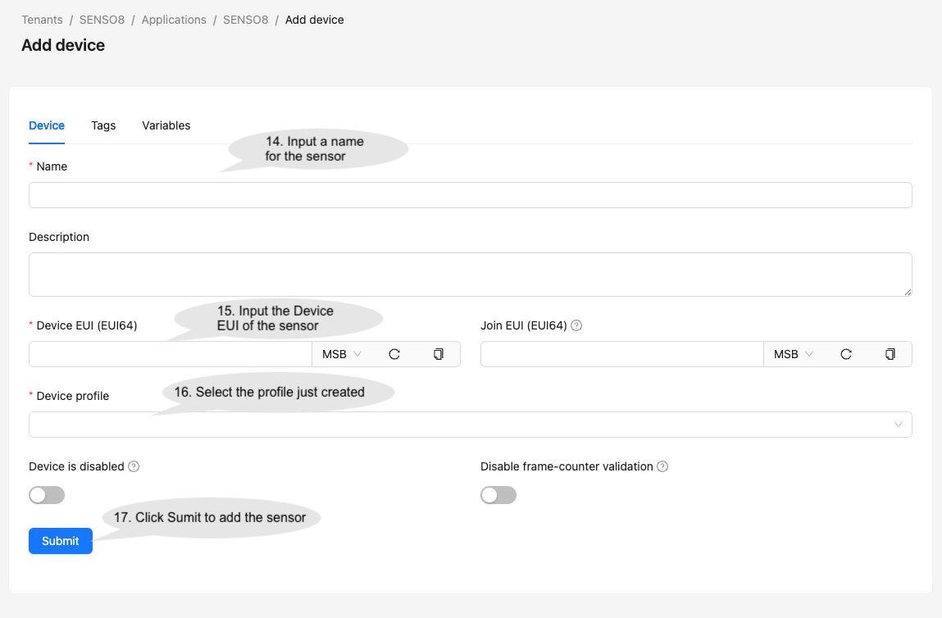Enable Disable frame-counter validation switch

(498, 495)
